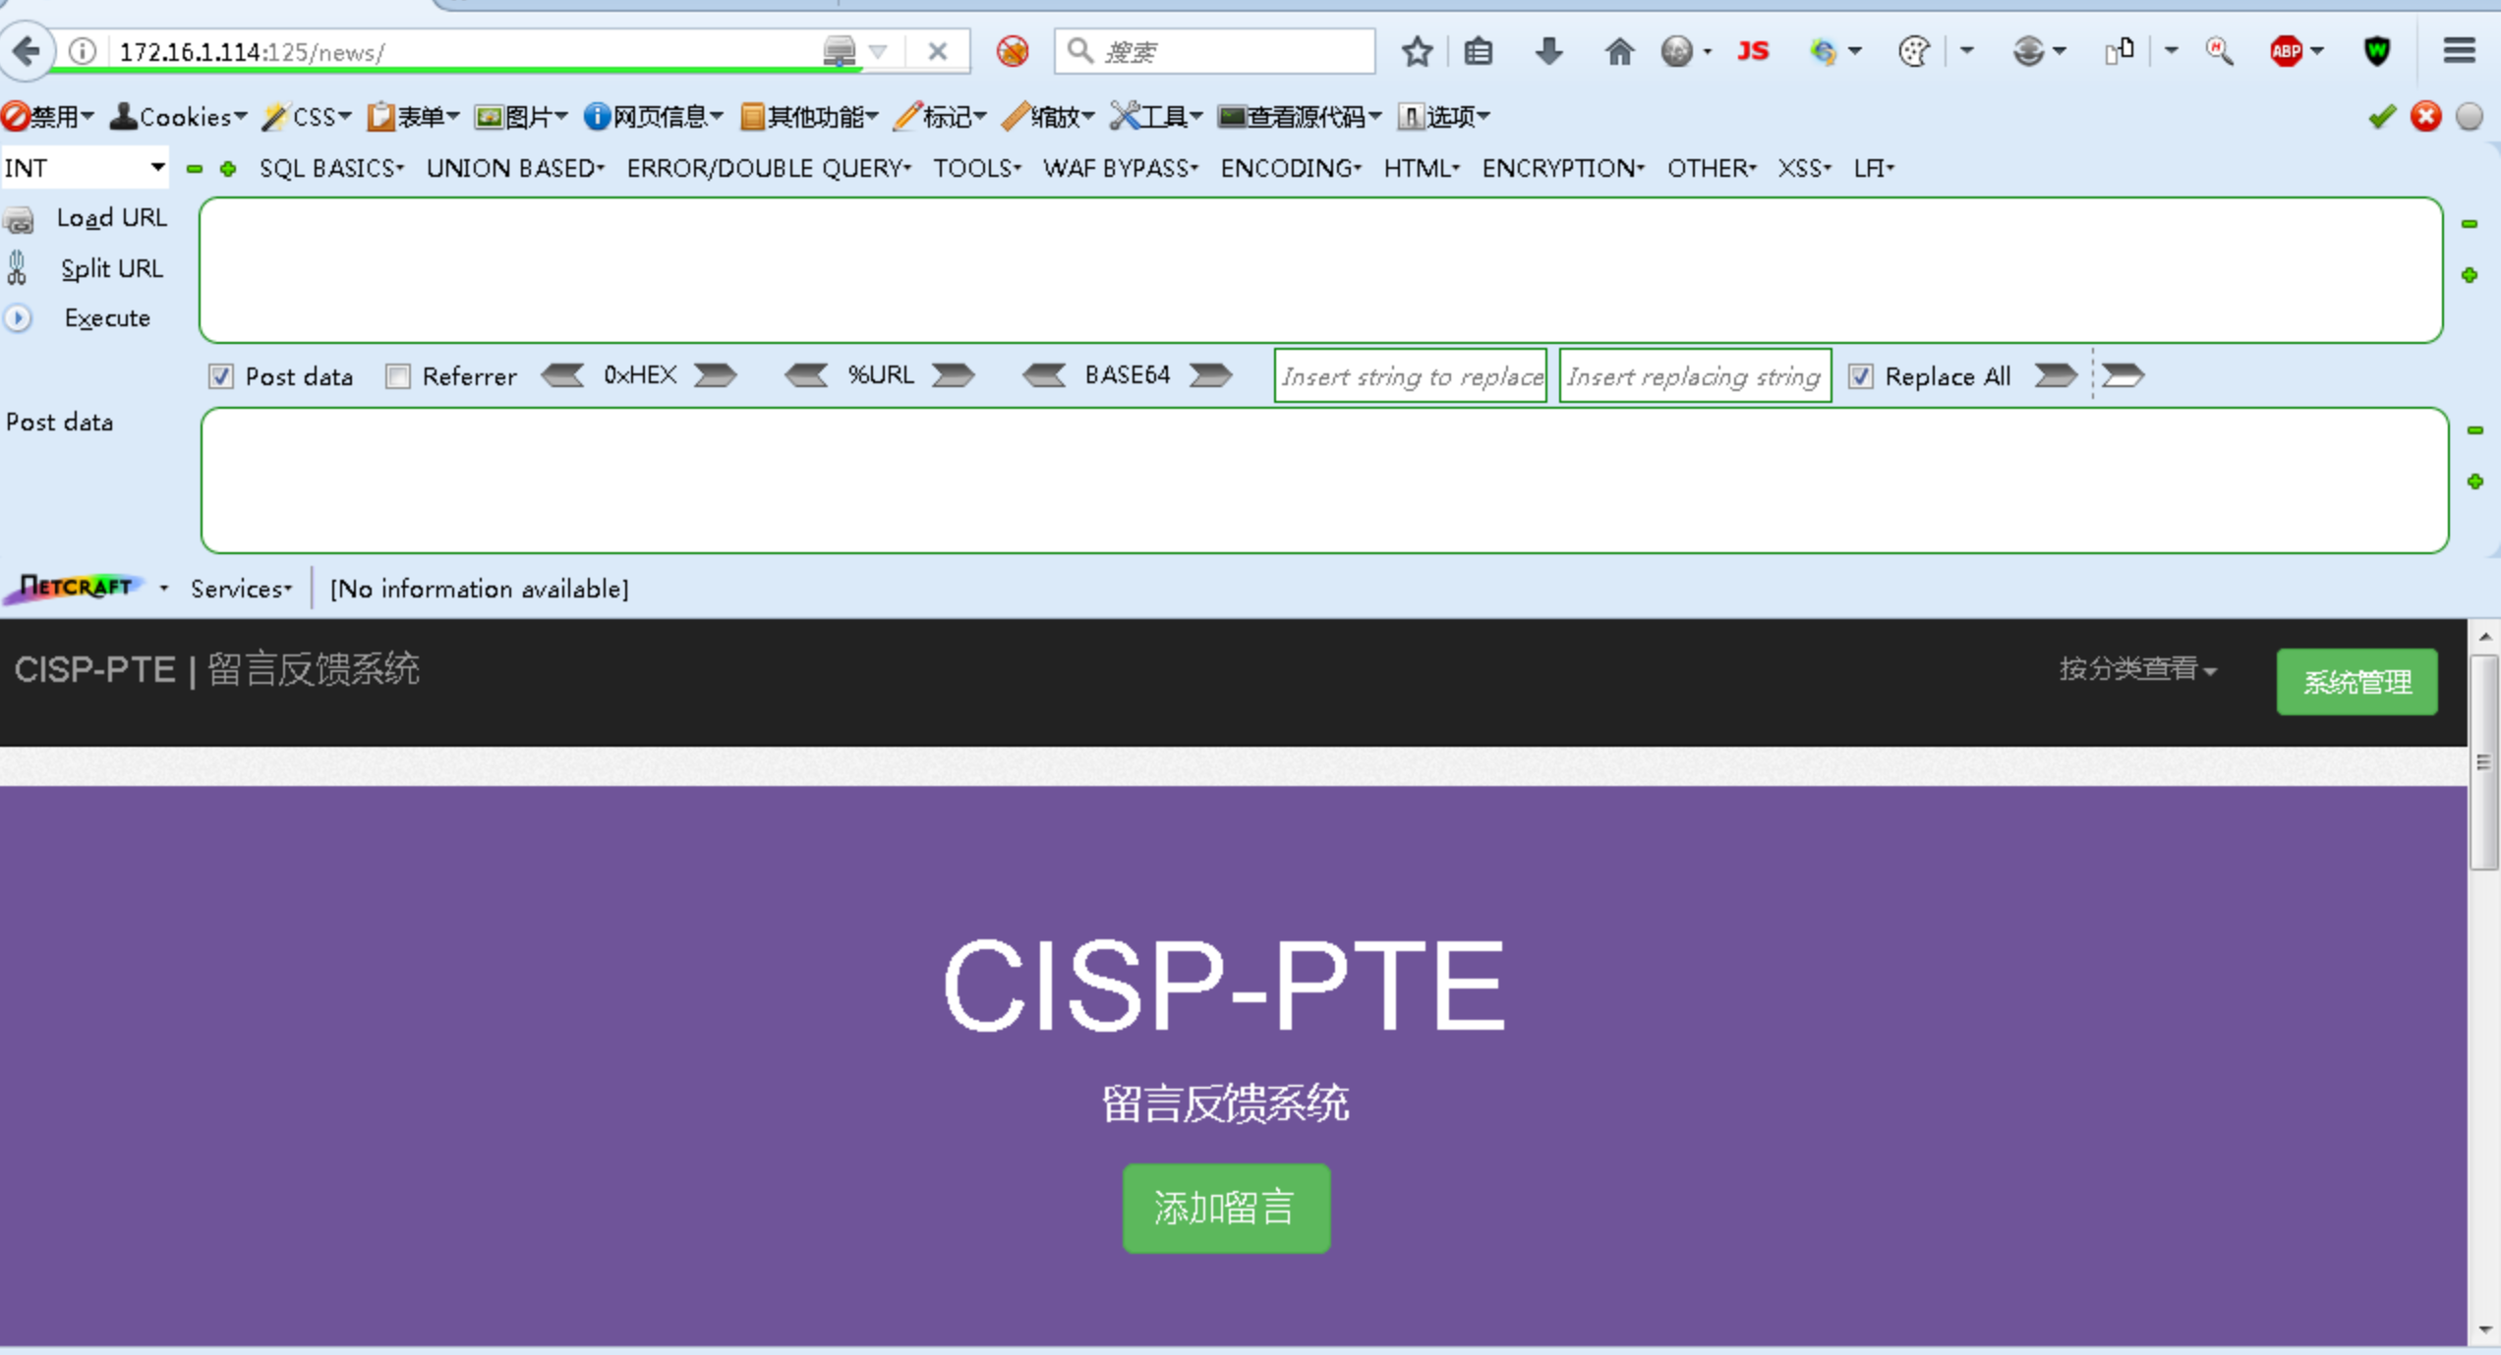Click the red JS toolbar icon

[1753, 51]
